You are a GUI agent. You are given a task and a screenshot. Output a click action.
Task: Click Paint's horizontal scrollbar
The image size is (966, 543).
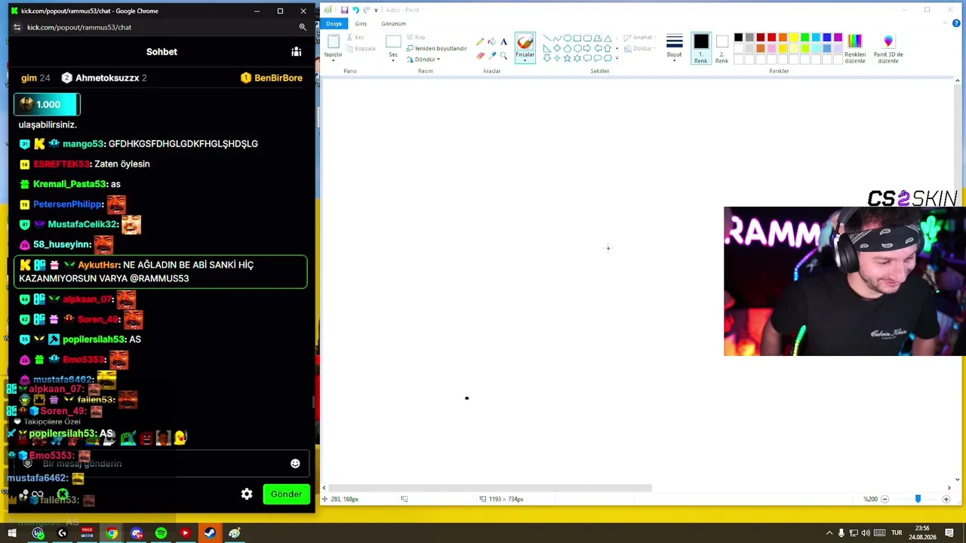(x=491, y=488)
